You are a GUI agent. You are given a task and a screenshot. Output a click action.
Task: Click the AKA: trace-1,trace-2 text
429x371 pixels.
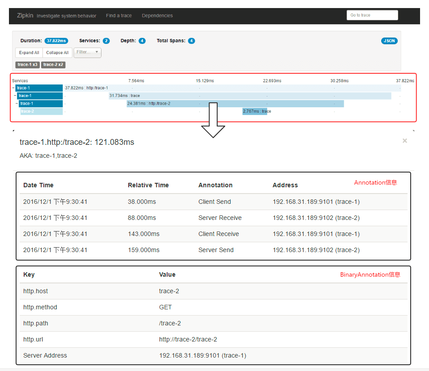coord(48,156)
